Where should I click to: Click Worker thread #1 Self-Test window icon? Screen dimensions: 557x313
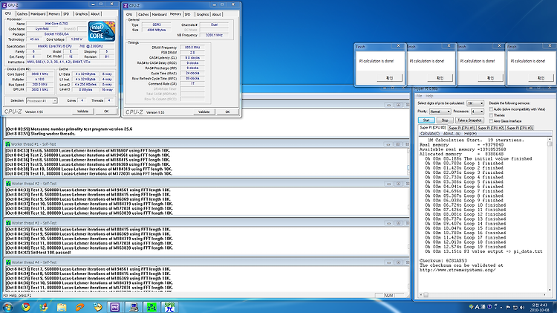8,144
